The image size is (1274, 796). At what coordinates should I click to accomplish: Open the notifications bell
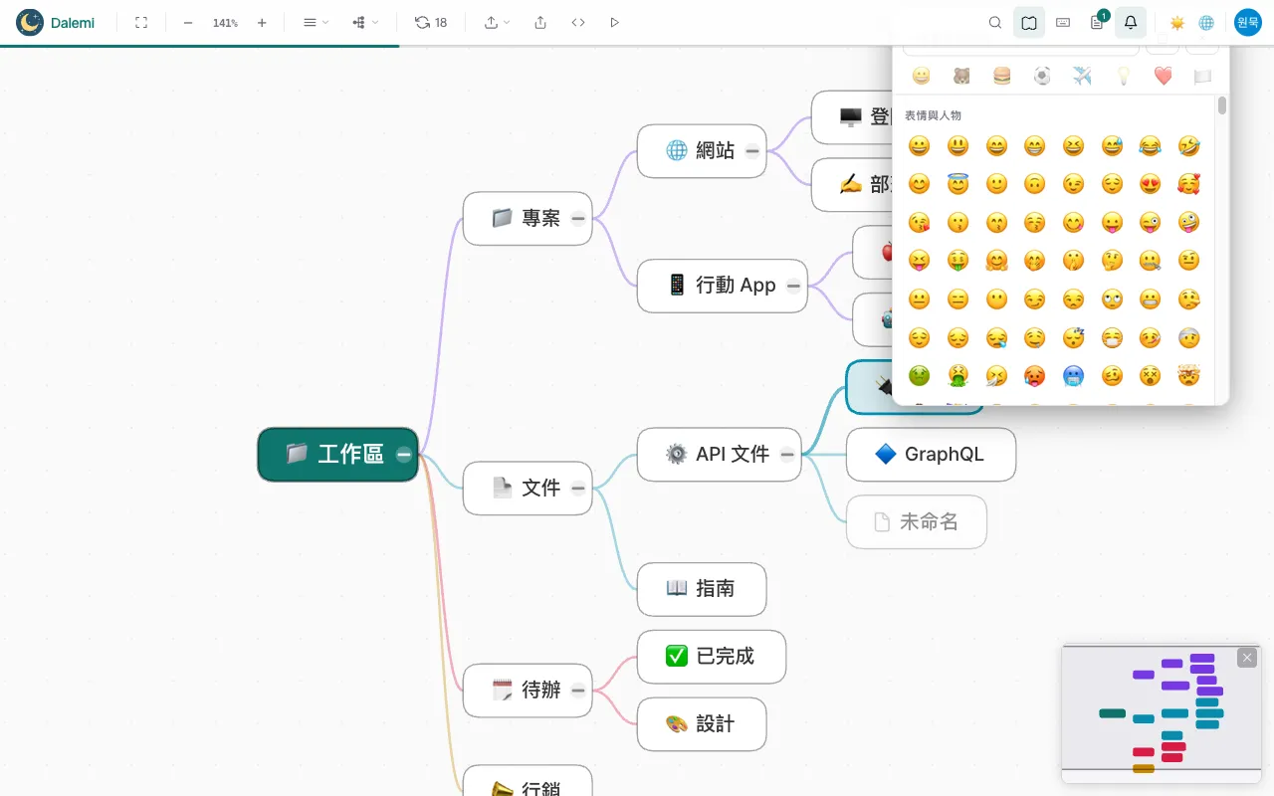click(x=1131, y=22)
